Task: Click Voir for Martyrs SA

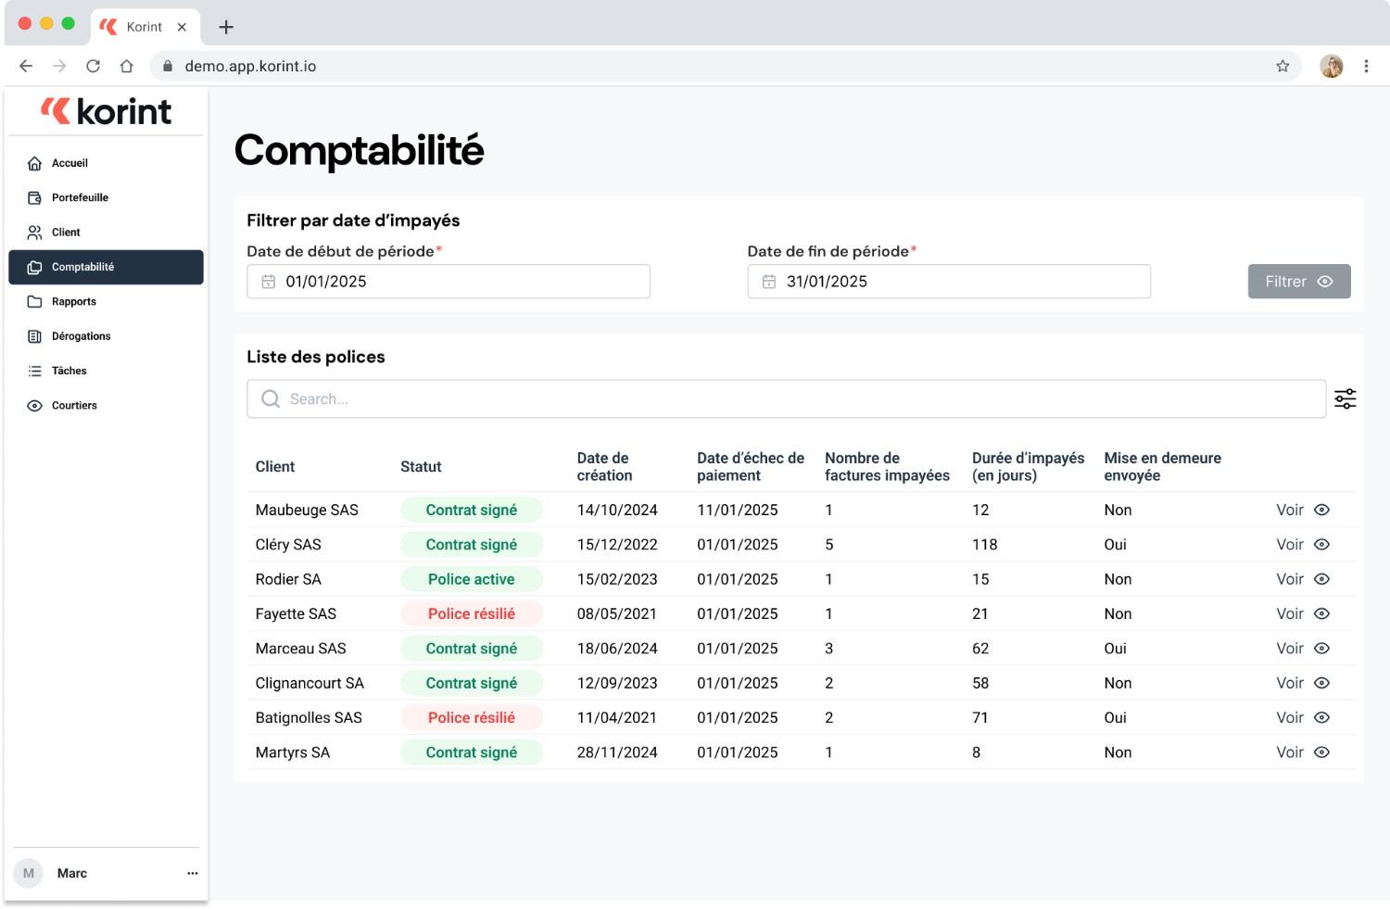Action: click(1303, 752)
